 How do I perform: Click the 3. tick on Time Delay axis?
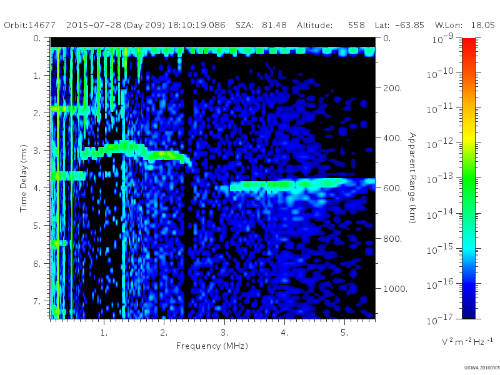tap(37, 151)
